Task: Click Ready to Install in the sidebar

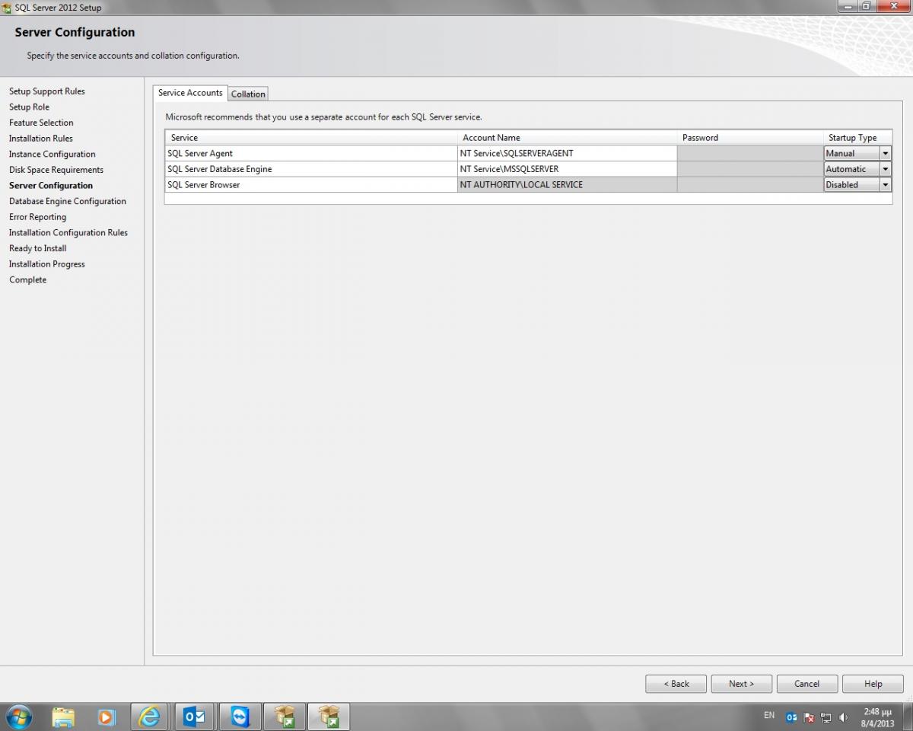Action: [38, 248]
